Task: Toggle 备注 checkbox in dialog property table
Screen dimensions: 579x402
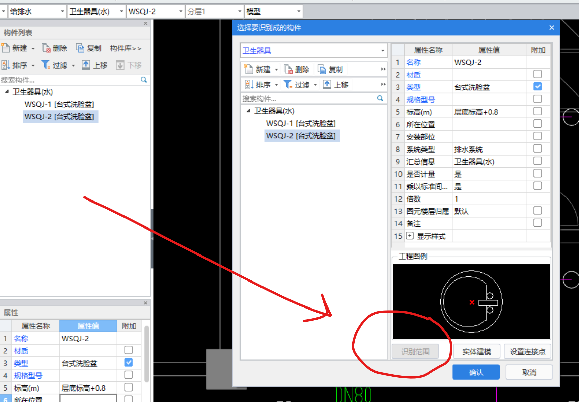Action: tap(537, 223)
